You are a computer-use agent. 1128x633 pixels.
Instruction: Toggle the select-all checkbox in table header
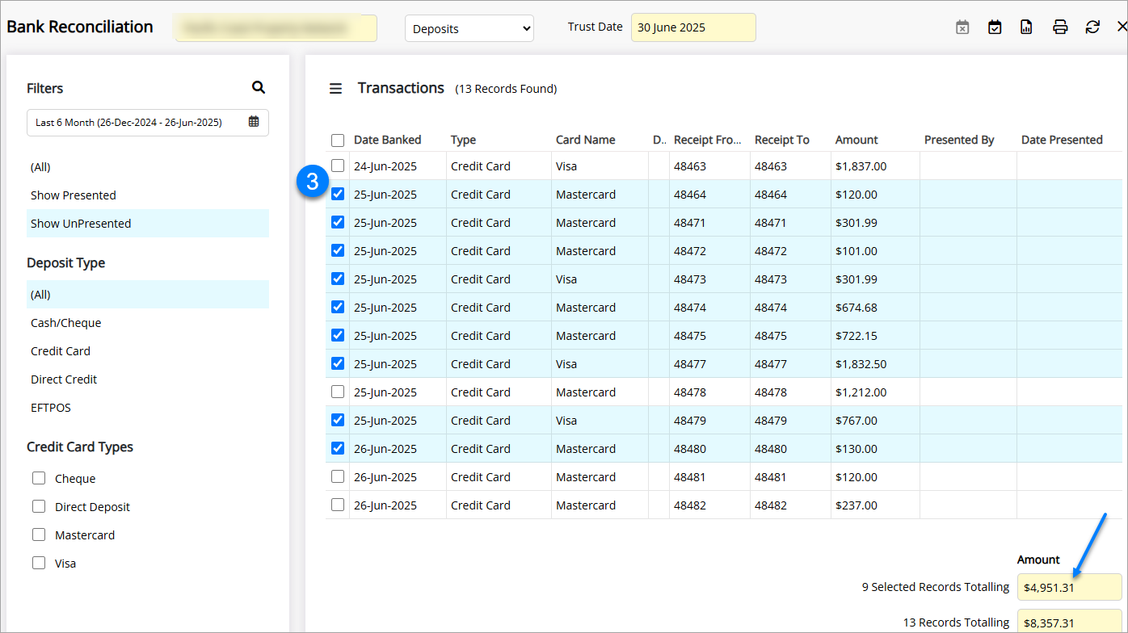(338, 140)
